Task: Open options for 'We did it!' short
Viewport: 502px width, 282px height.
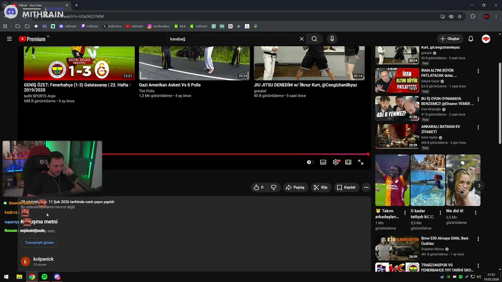Action: coord(476,213)
